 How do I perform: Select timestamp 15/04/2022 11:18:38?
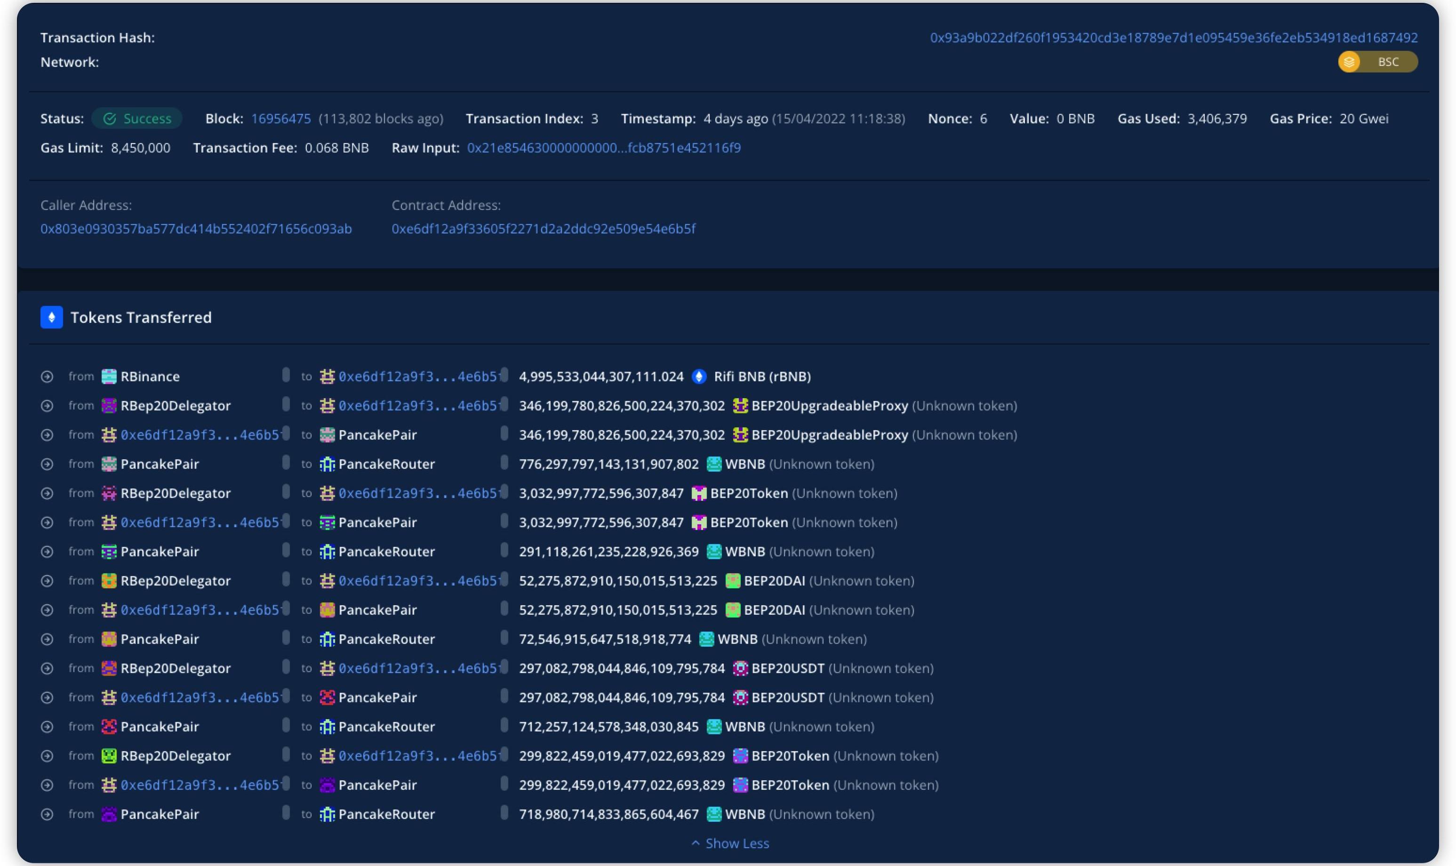pos(839,119)
